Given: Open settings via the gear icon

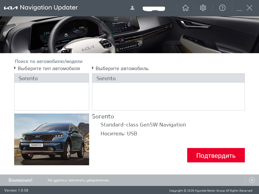Looking at the screenshot, I should (x=203, y=8).
